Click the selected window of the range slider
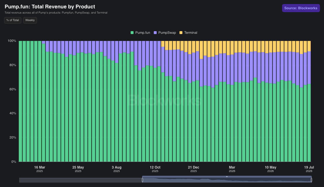 (227, 180)
